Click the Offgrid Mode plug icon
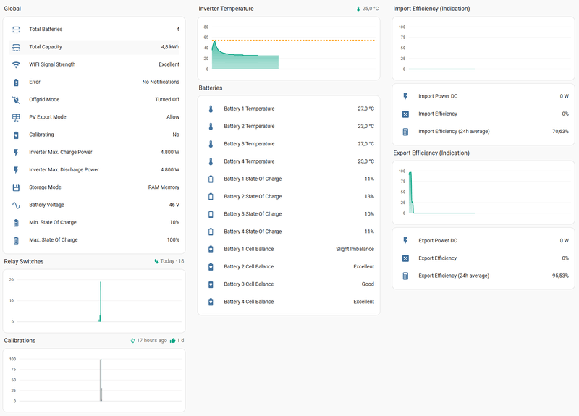This screenshot has height=416, width=579. tap(16, 100)
